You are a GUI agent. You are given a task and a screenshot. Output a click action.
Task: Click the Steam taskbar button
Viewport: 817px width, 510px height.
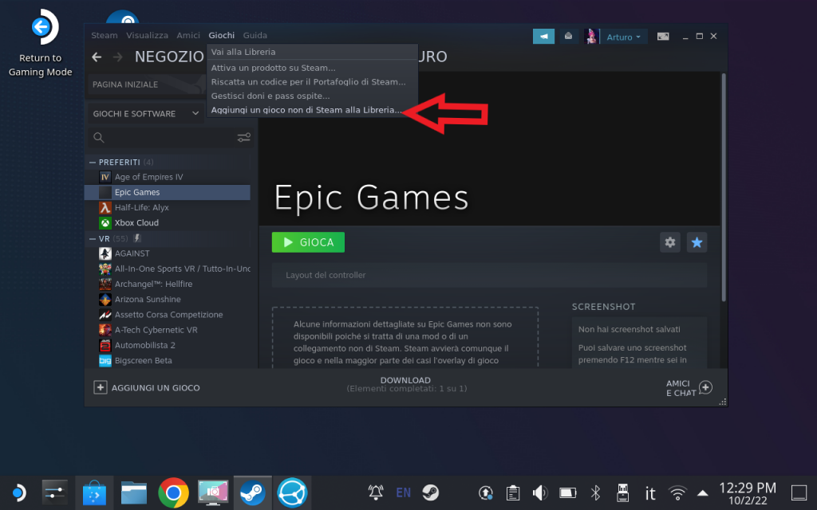pyautogui.click(x=253, y=492)
